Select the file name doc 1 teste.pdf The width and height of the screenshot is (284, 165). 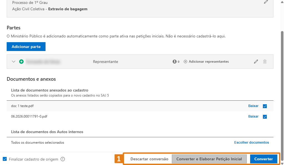(x=22, y=106)
